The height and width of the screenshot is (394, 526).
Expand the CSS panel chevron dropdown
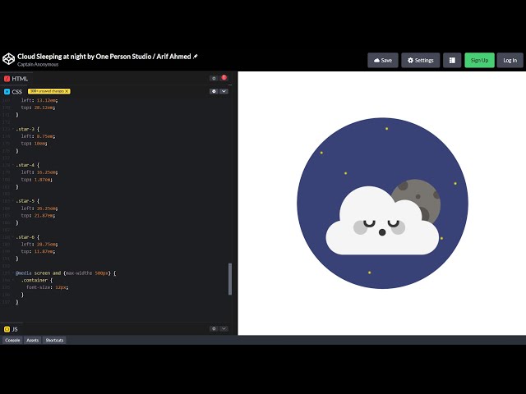click(224, 91)
